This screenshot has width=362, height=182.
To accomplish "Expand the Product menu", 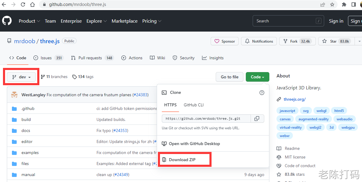I will [x=29, y=21].
